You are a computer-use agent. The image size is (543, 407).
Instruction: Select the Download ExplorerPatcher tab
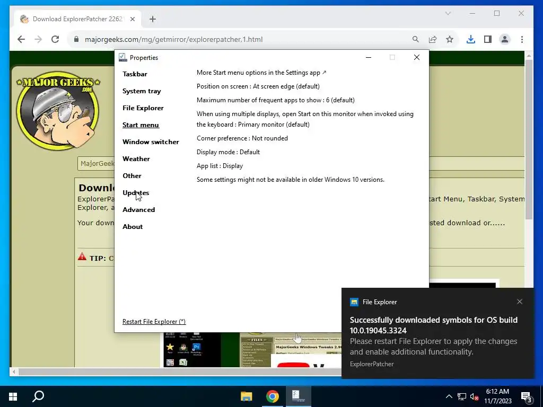[x=77, y=19]
